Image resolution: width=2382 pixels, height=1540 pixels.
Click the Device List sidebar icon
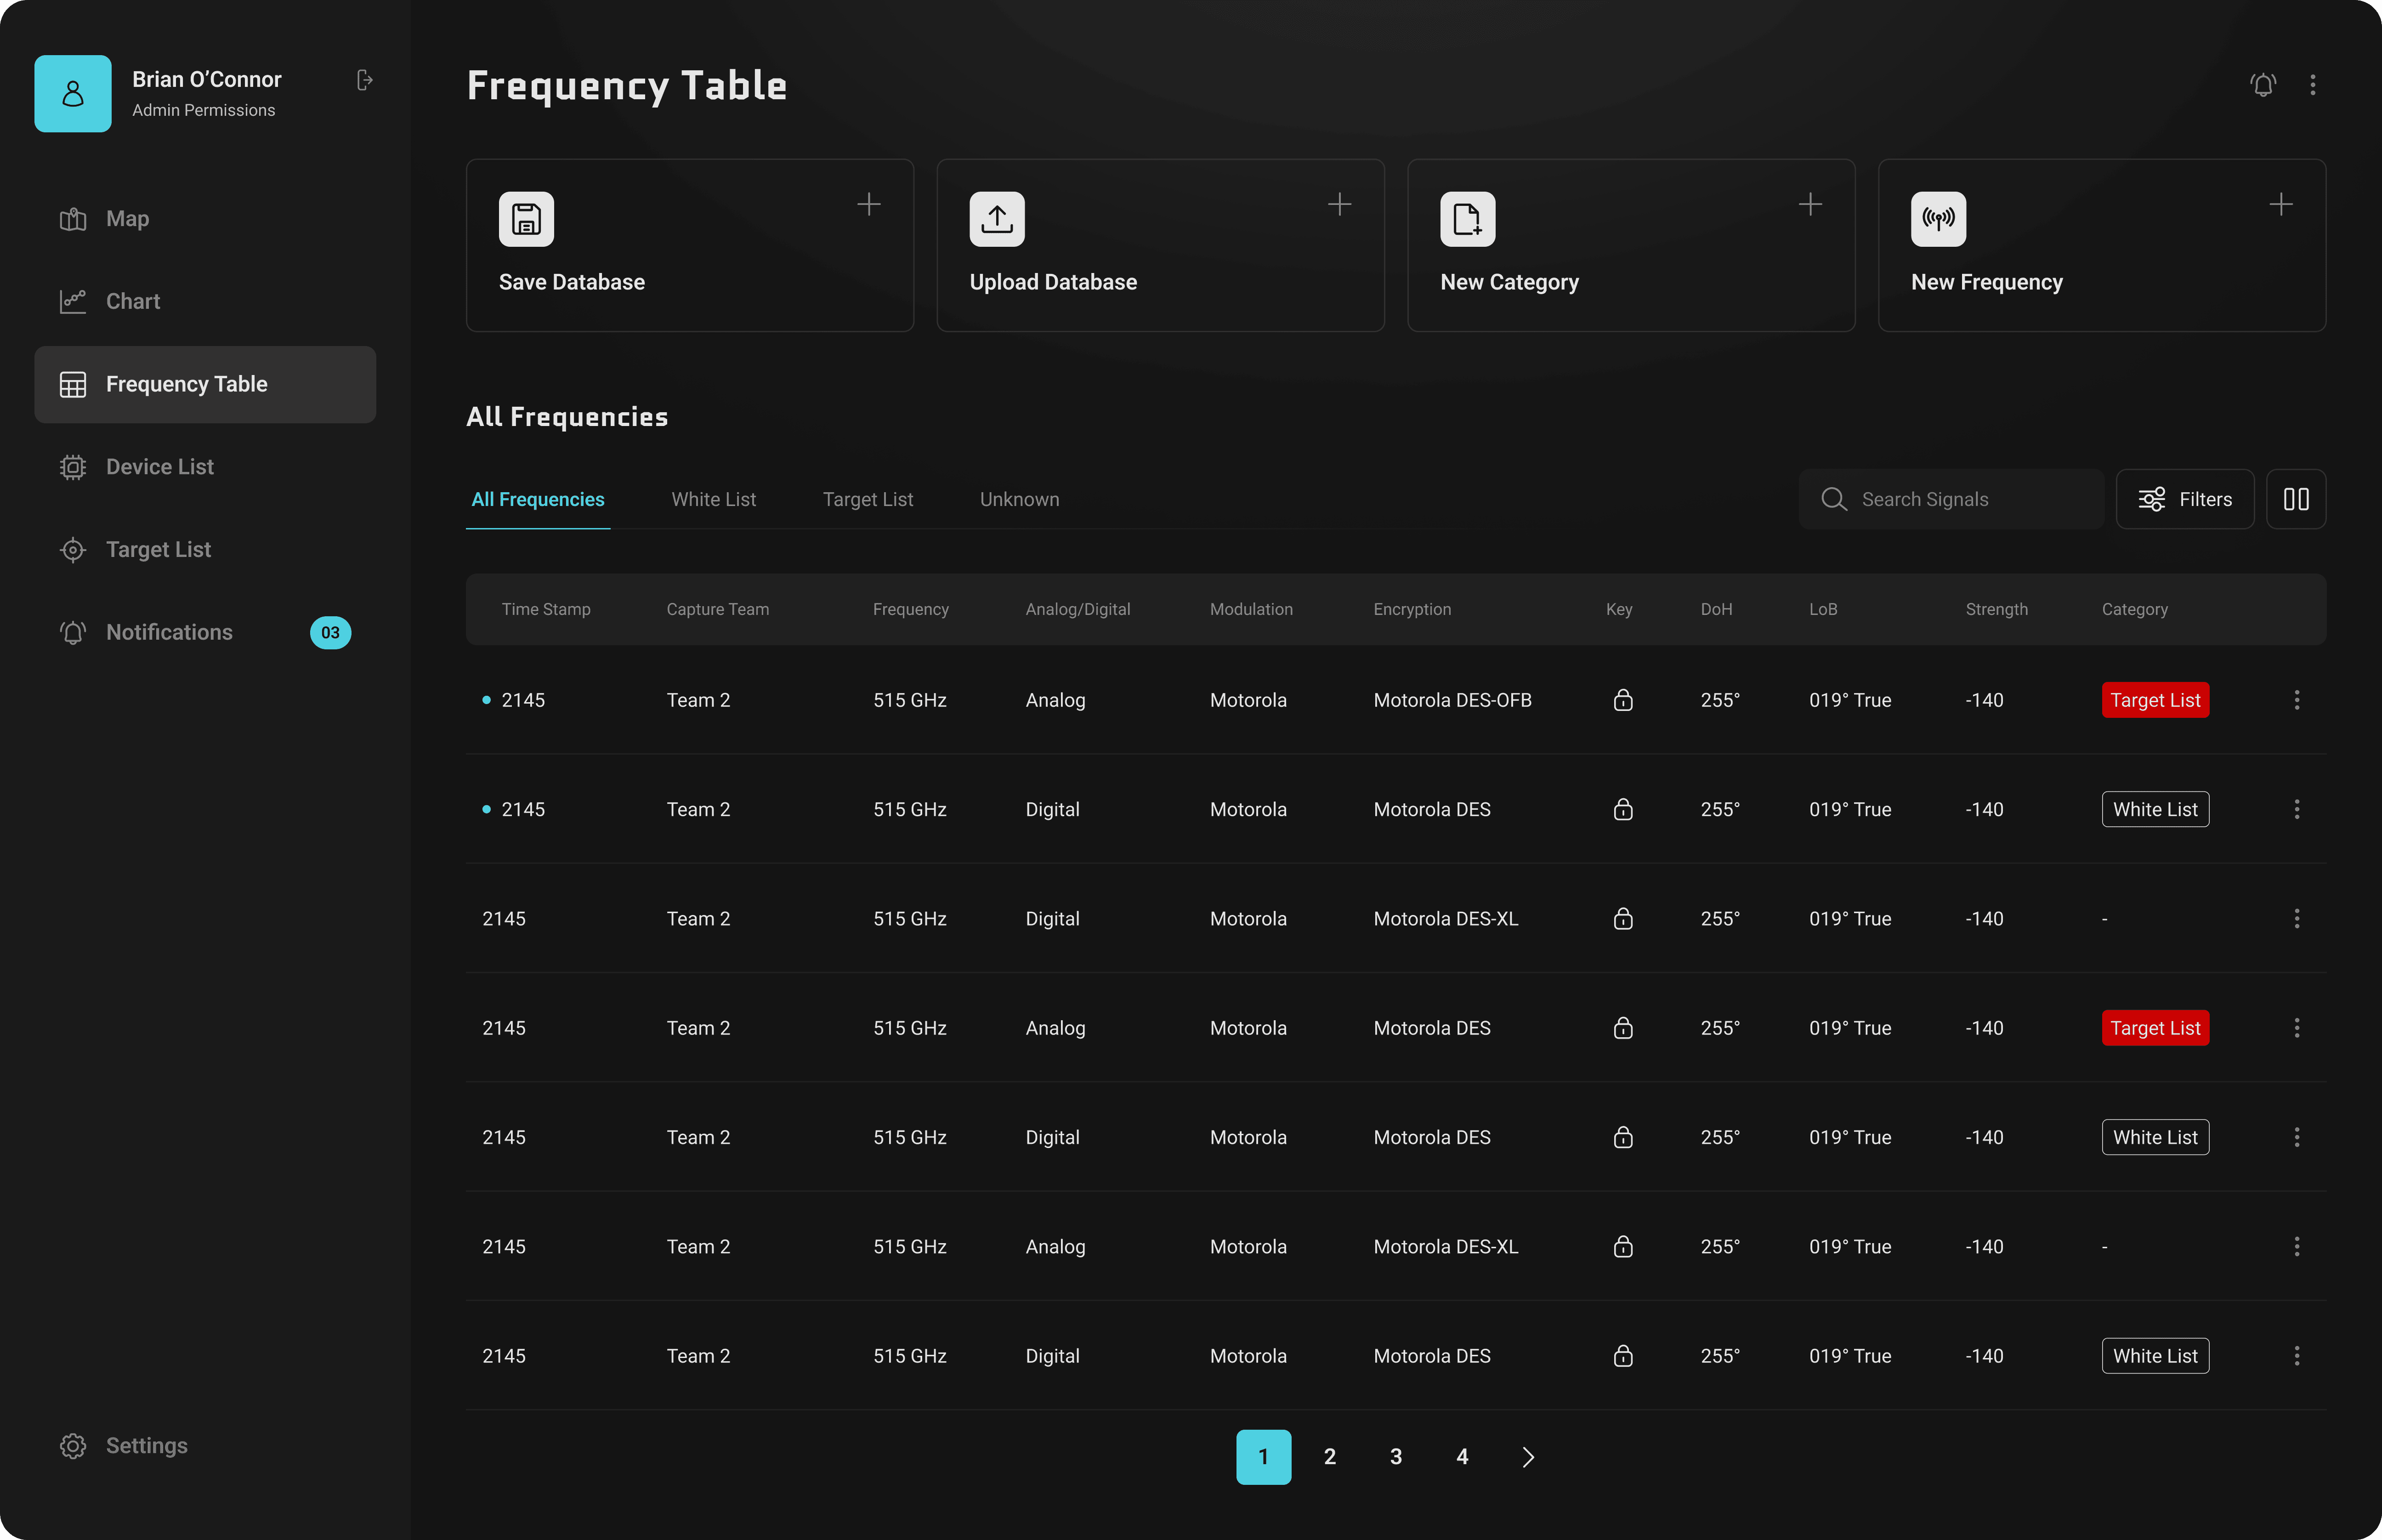73,467
